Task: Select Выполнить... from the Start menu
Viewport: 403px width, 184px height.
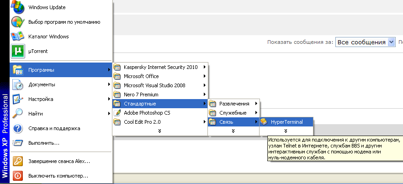Action: (44, 143)
